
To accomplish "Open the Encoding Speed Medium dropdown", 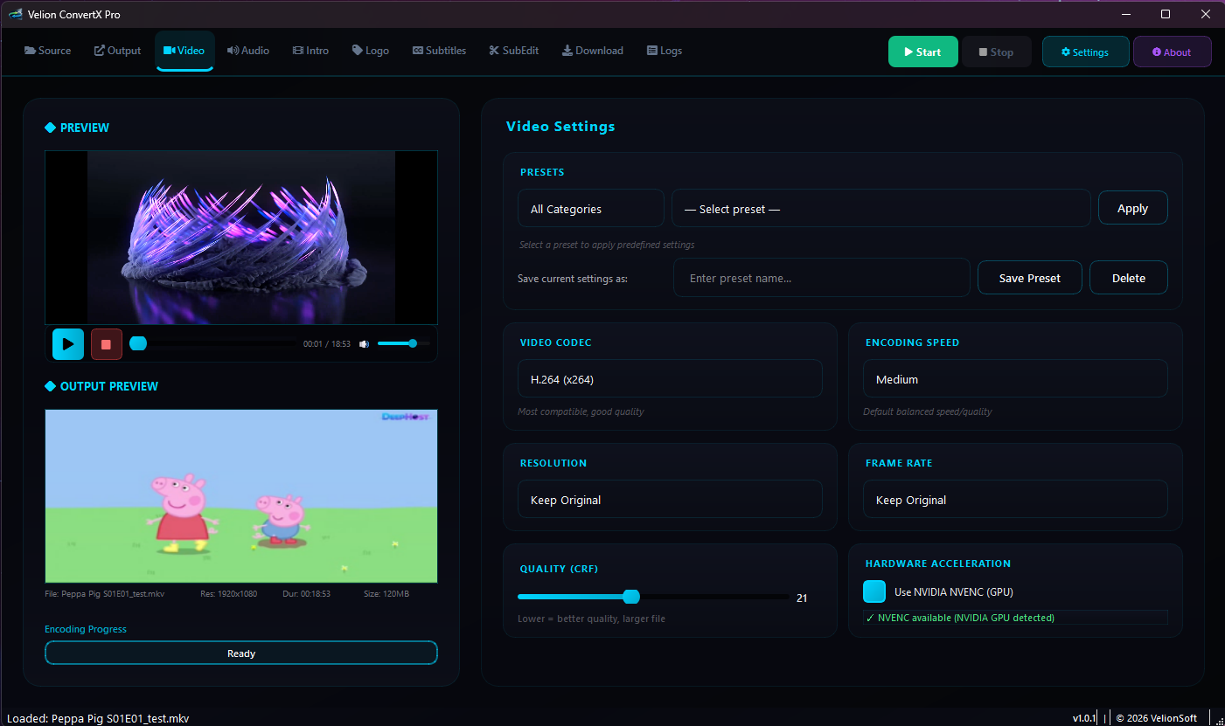I will tap(1015, 379).
